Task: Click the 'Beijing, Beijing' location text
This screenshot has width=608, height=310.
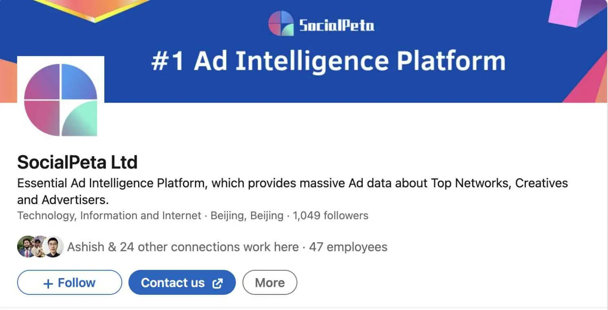Action: (x=247, y=216)
